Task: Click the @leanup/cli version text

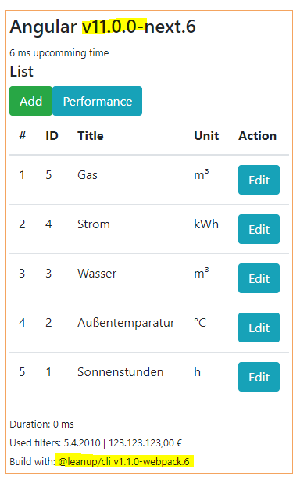Action: coord(124,462)
